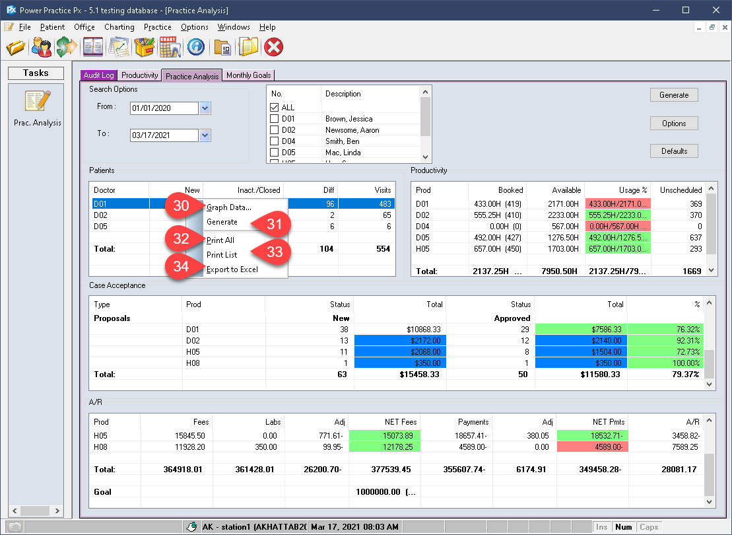
Task: Open the Options menu in menu bar
Action: coord(195,27)
